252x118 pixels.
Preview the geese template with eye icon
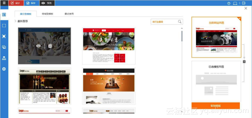tap(38, 46)
